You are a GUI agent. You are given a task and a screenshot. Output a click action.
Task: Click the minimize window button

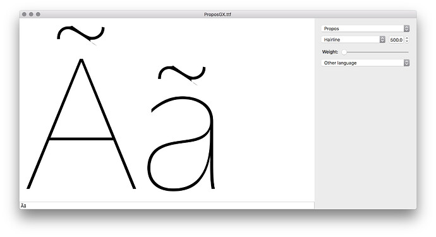[31, 14]
